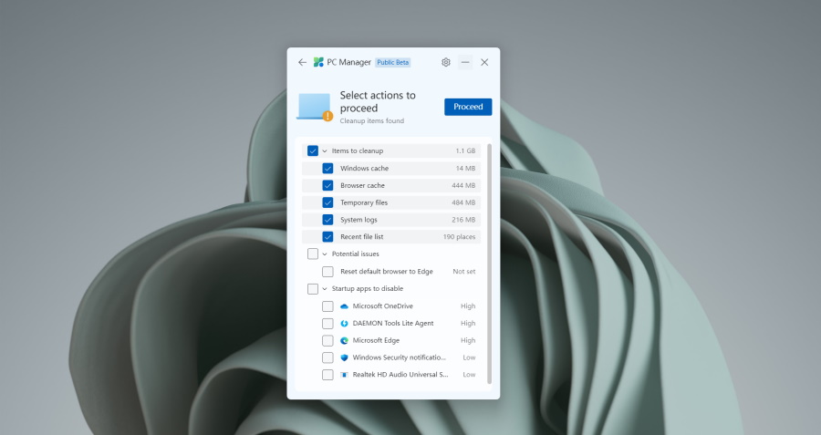The image size is (821, 435).
Task: Minimize the PC Manager window
Action: [465, 62]
